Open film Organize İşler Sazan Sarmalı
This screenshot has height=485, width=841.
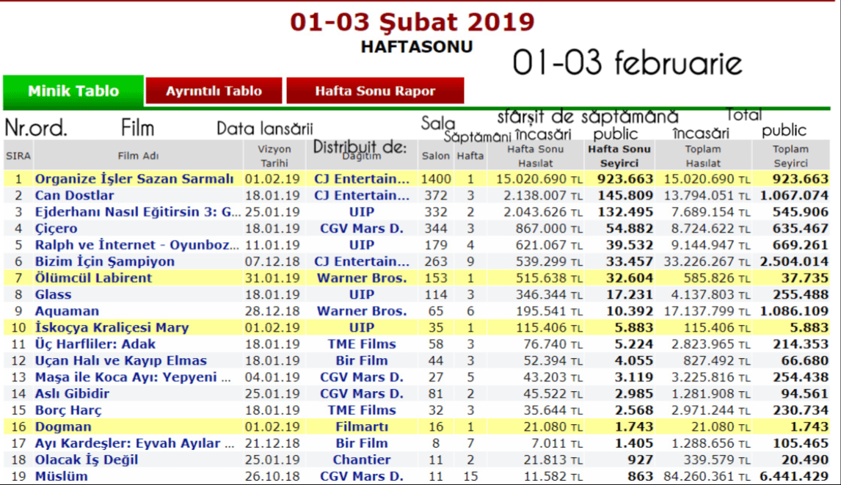pyautogui.click(x=134, y=179)
